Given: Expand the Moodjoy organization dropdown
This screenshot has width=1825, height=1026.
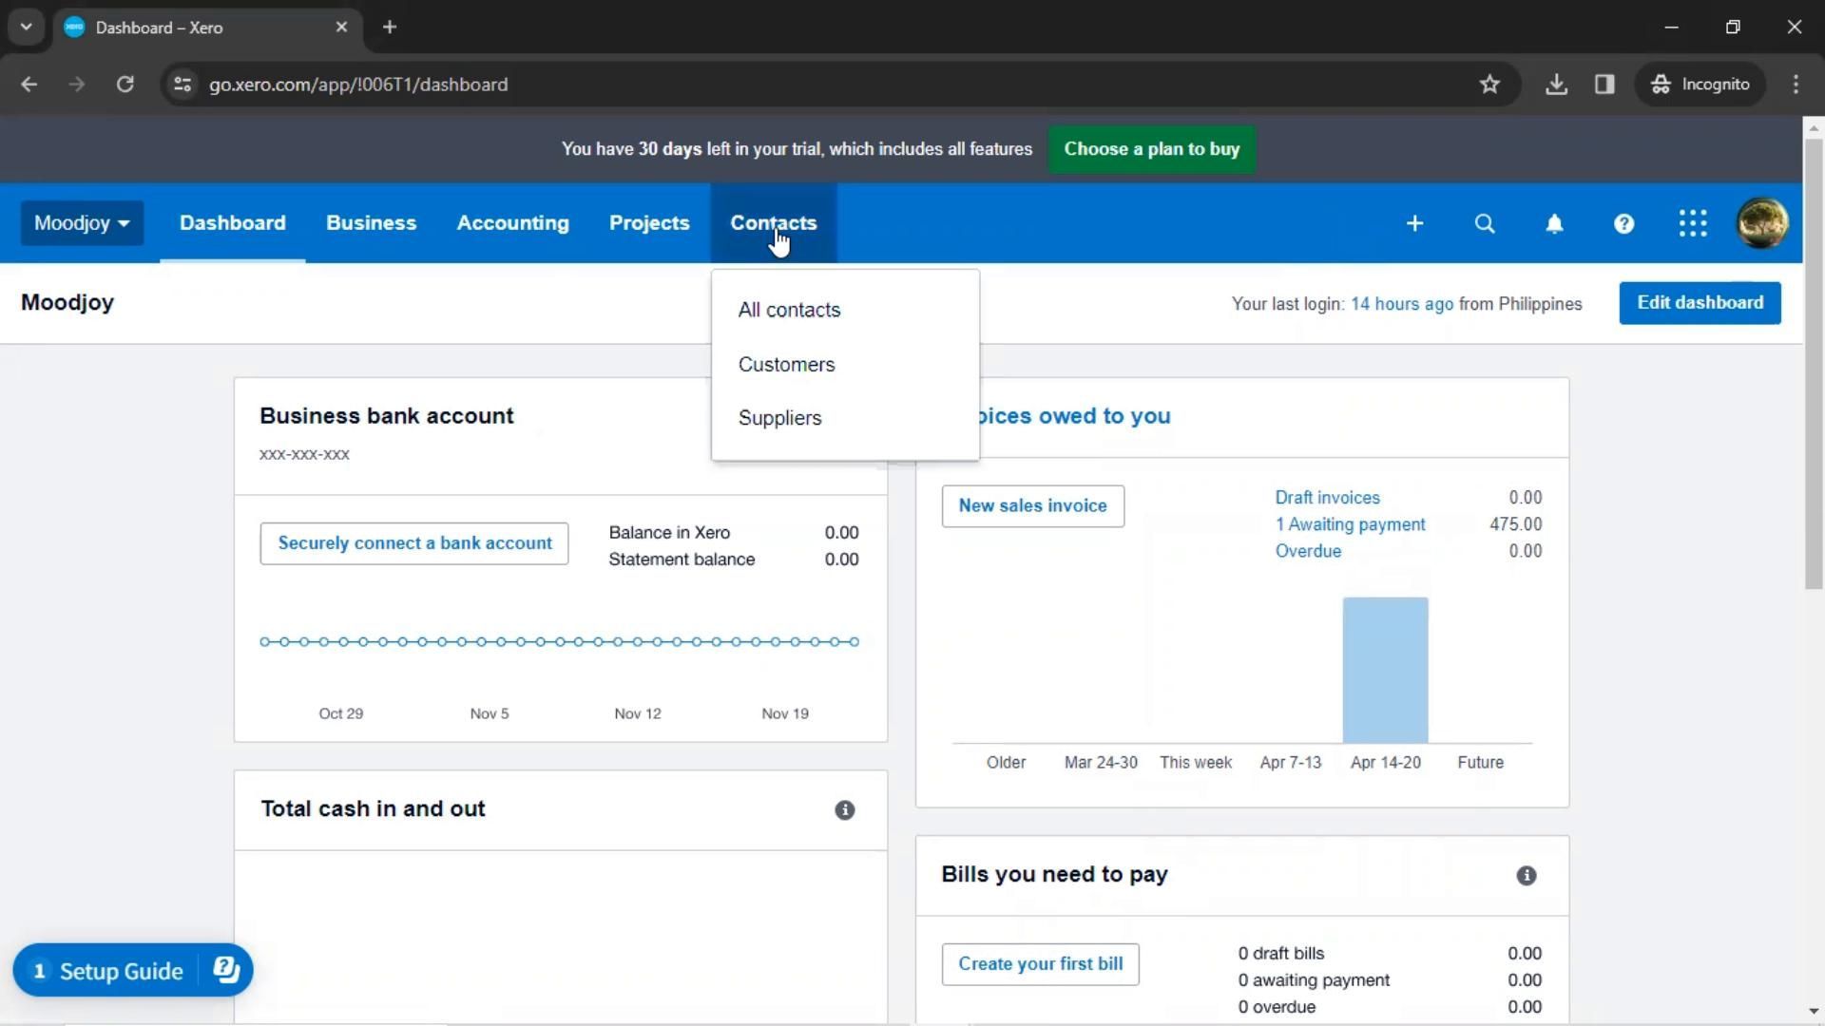Looking at the screenshot, I should [82, 223].
